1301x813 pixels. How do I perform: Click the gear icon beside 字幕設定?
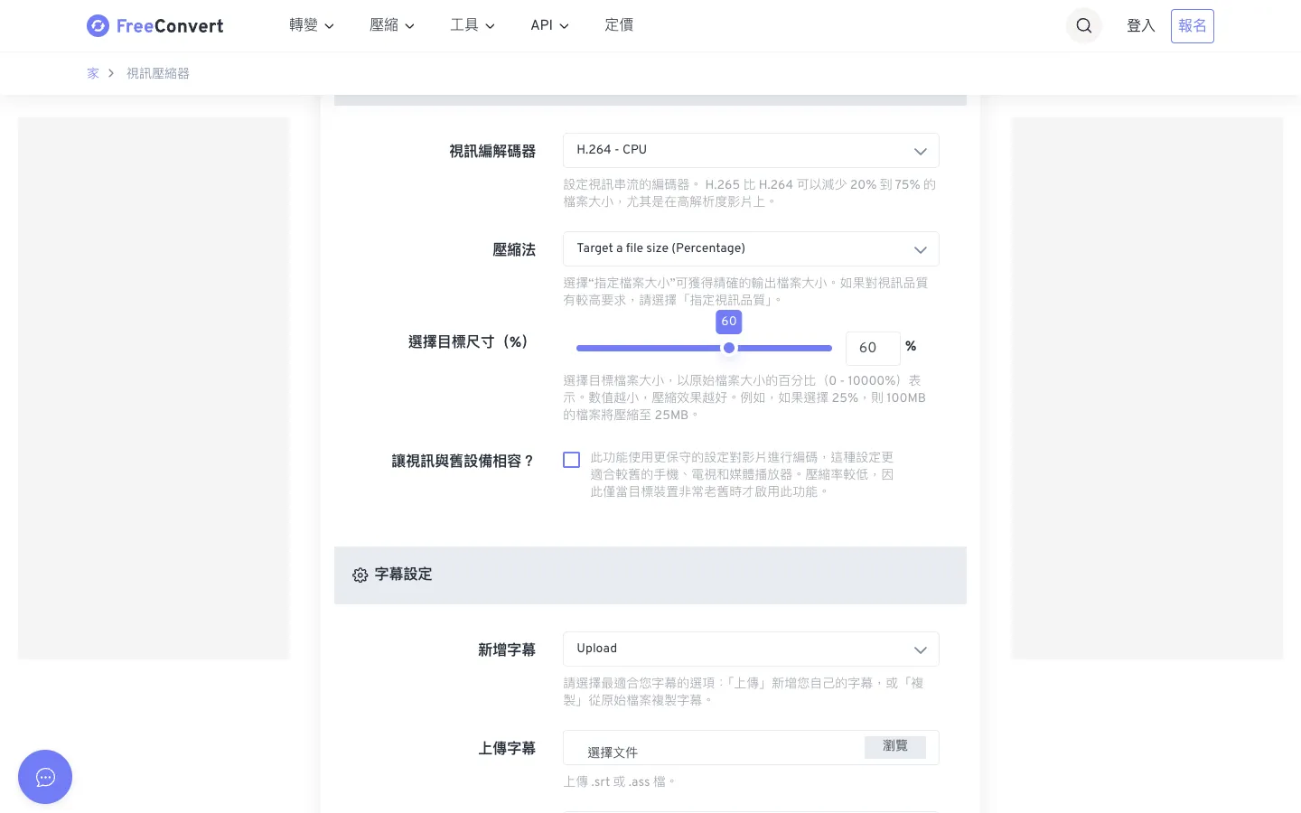(360, 575)
